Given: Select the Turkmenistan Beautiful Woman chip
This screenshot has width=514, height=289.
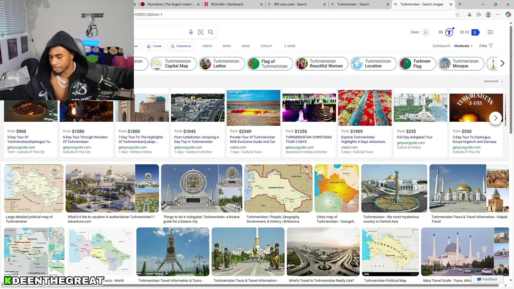Looking at the screenshot, I should click(x=322, y=63).
